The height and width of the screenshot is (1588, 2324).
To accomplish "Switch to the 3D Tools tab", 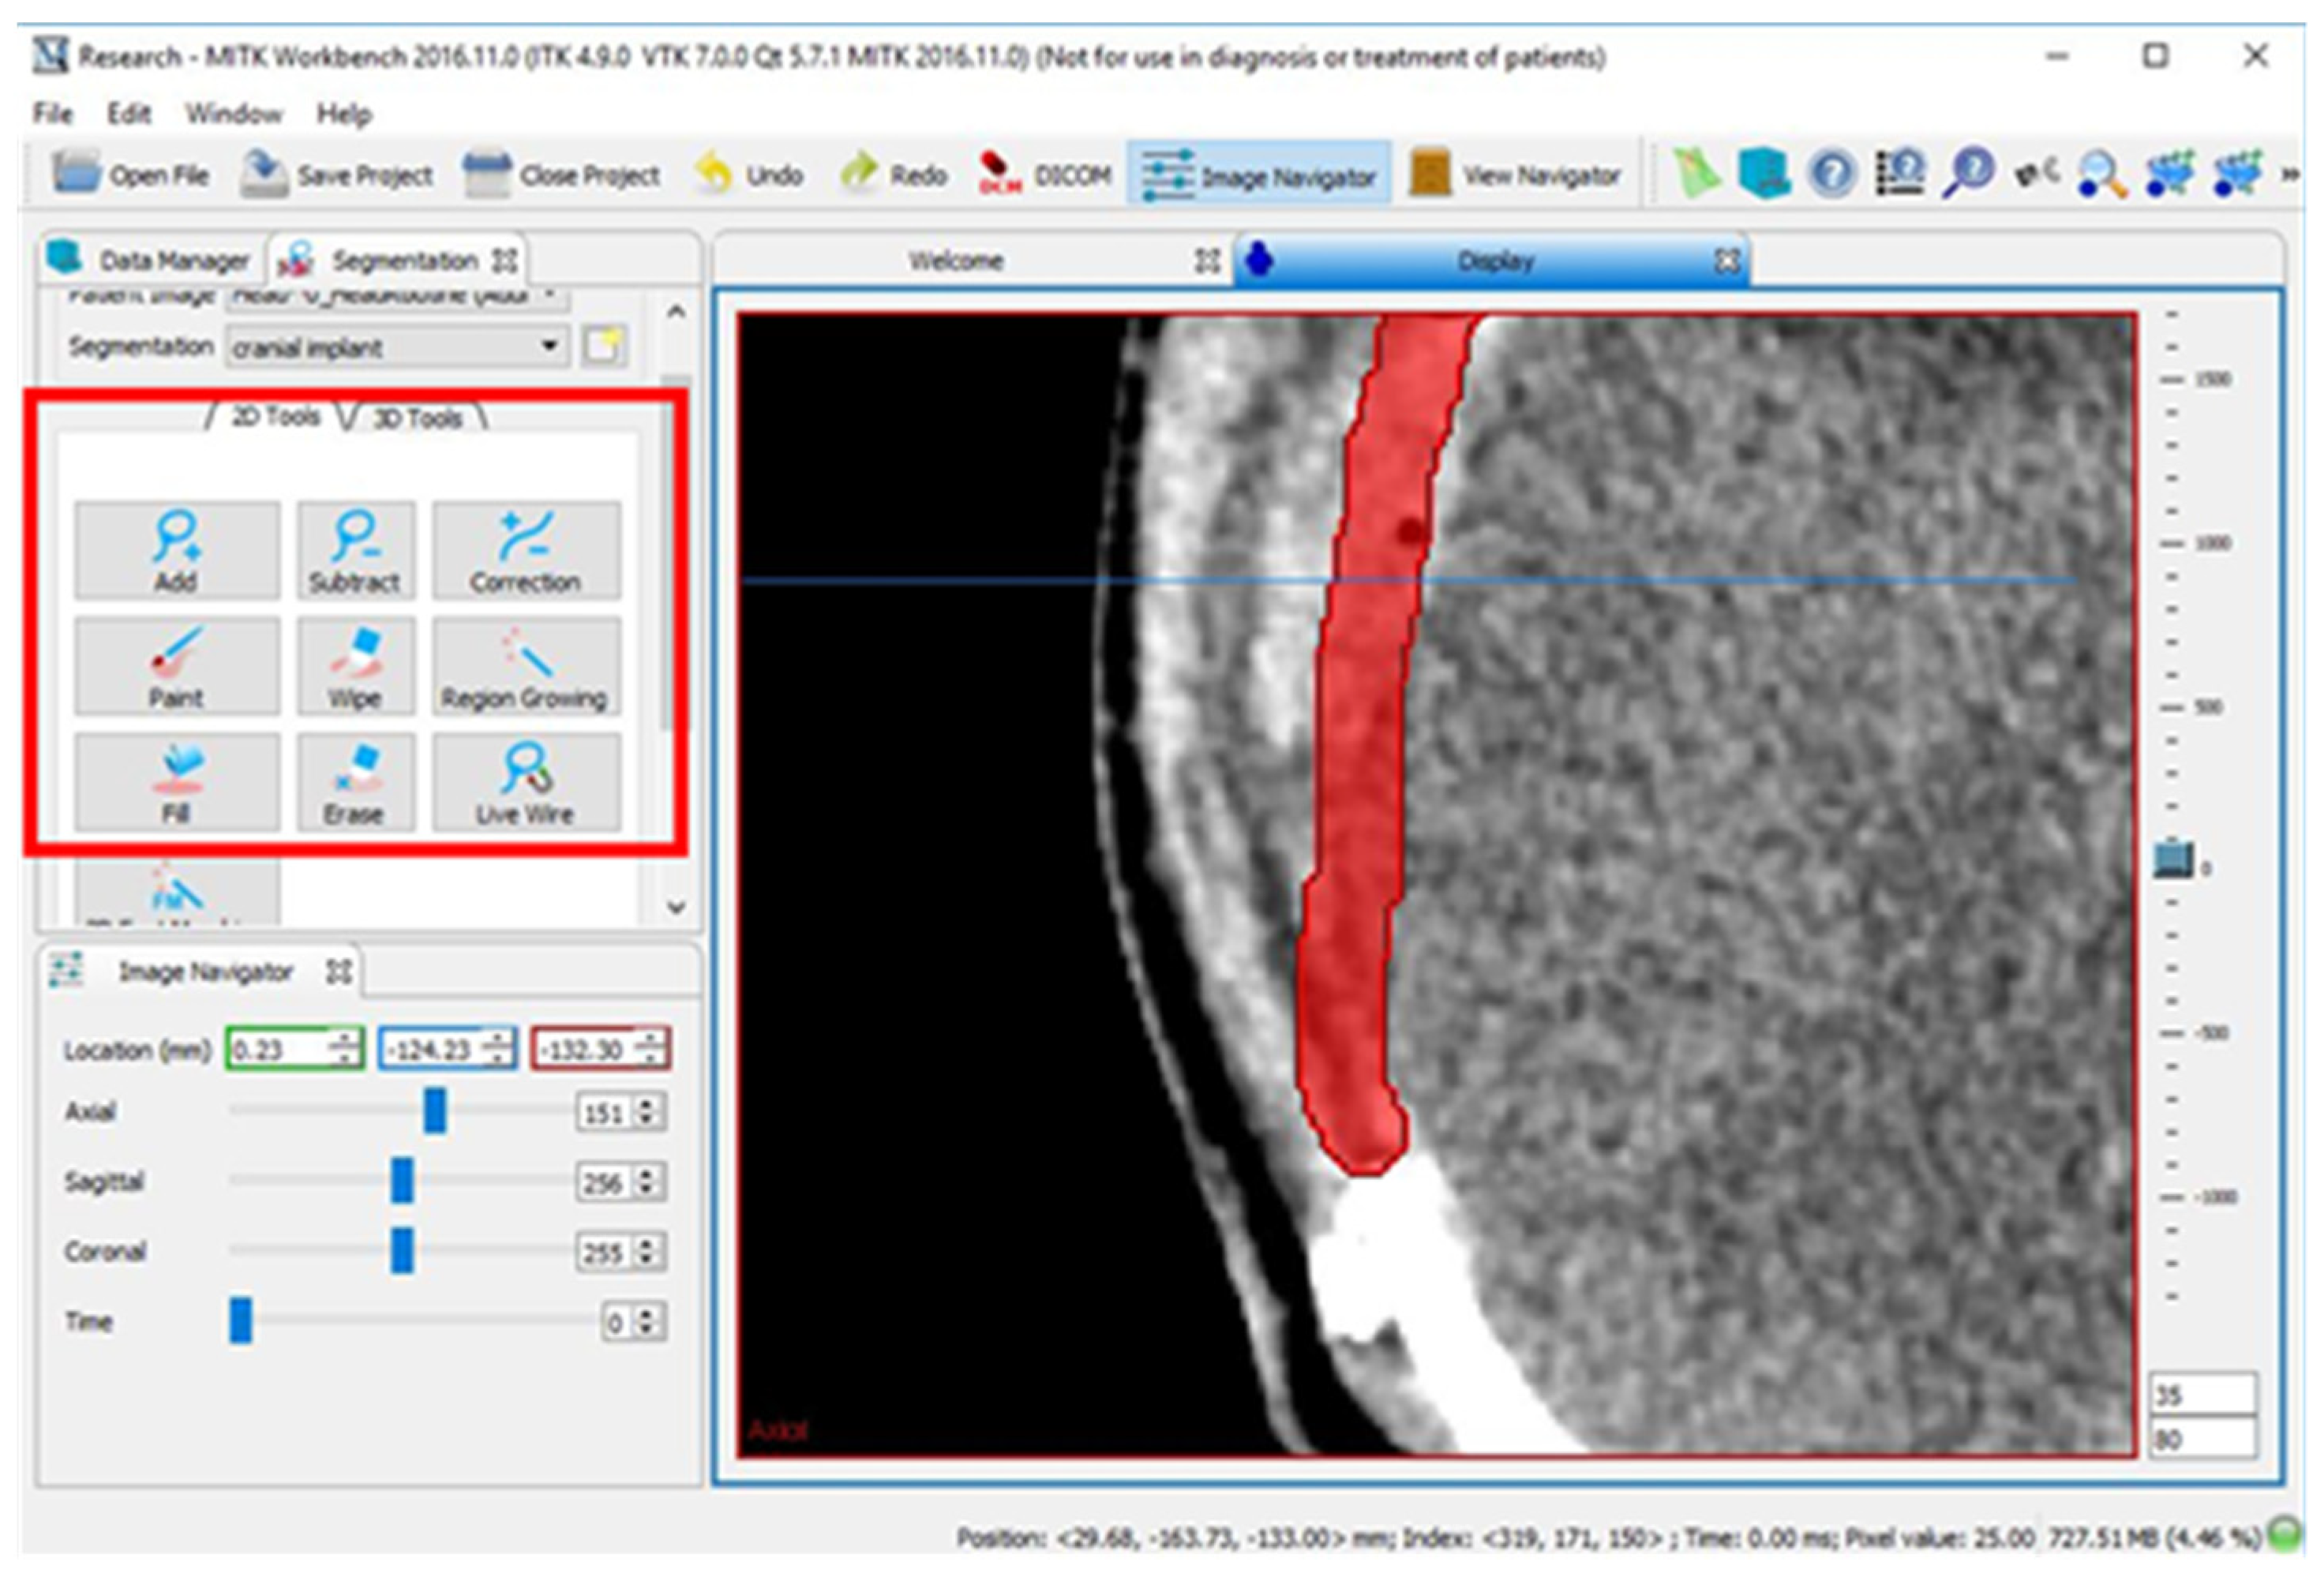I will pos(417,417).
